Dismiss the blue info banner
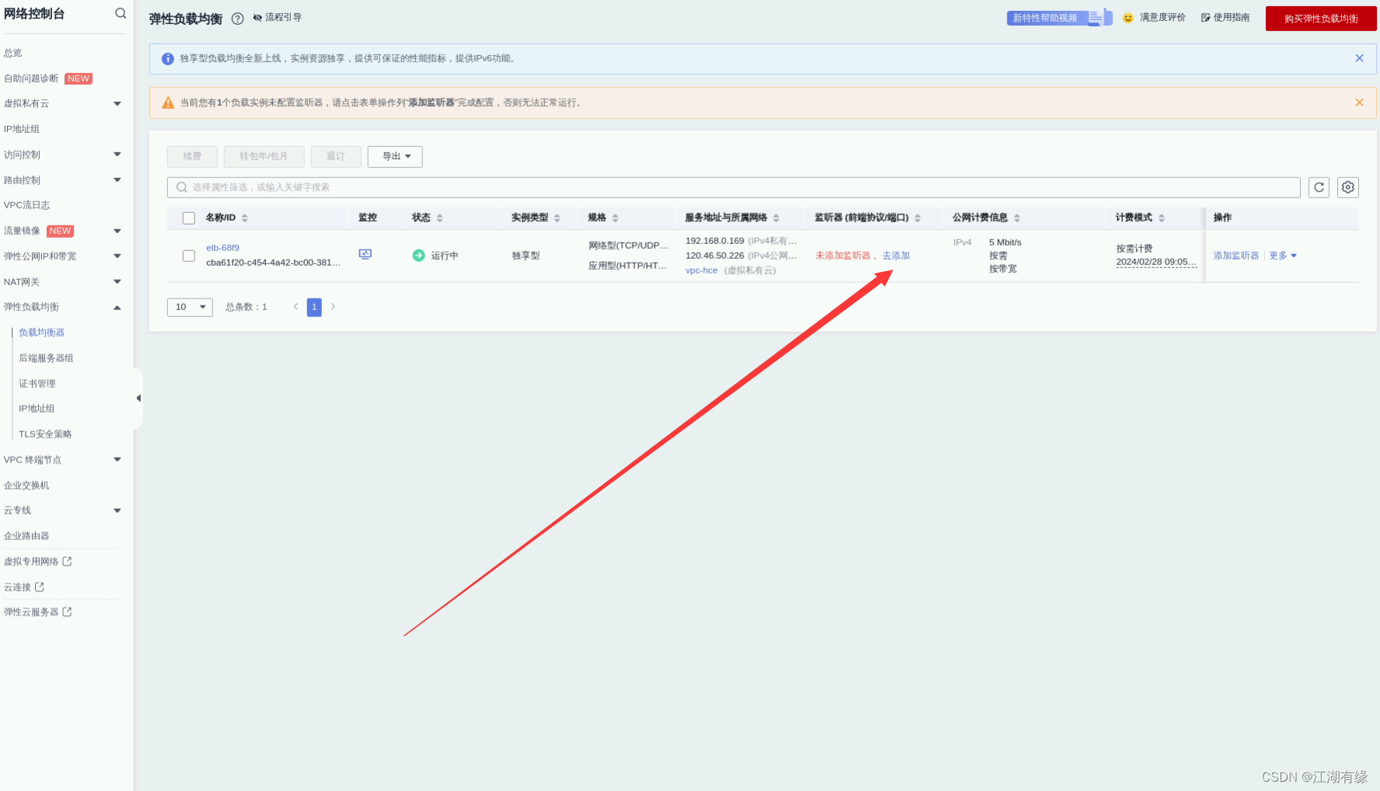This screenshot has width=1380, height=791. coord(1359,58)
